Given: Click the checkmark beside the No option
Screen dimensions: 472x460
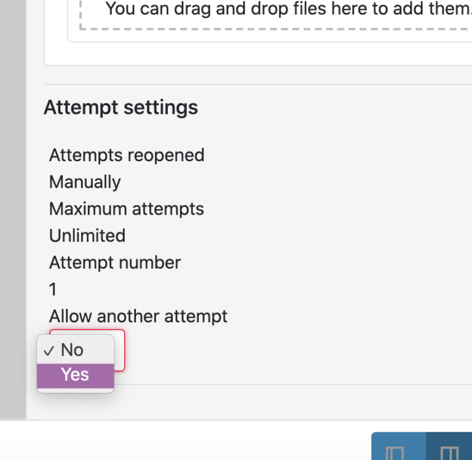Looking at the screenshot, I should (49, 351).
